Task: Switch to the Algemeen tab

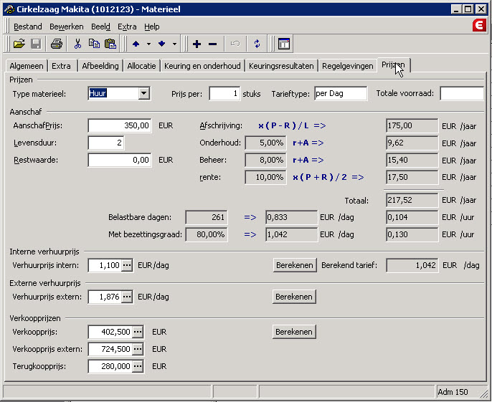Action: pyautogui.click(x=27, y=66)
